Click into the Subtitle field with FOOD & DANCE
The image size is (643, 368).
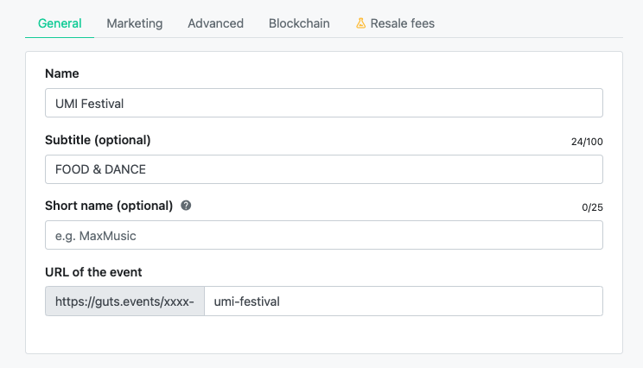[324, 169]
